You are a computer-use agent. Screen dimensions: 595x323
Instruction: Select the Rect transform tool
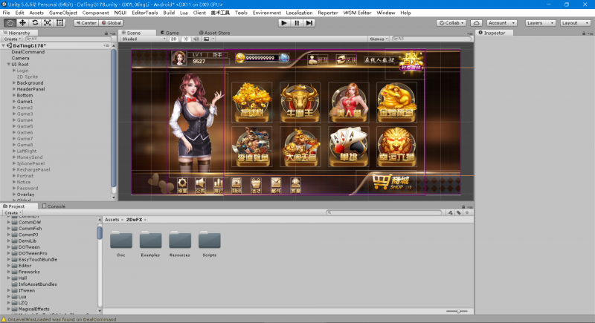click(60, 23)
